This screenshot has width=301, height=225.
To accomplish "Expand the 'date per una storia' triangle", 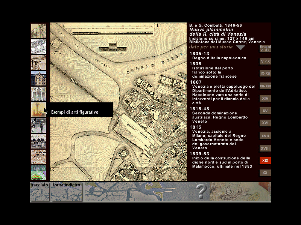I will click(x=241, y=48).
